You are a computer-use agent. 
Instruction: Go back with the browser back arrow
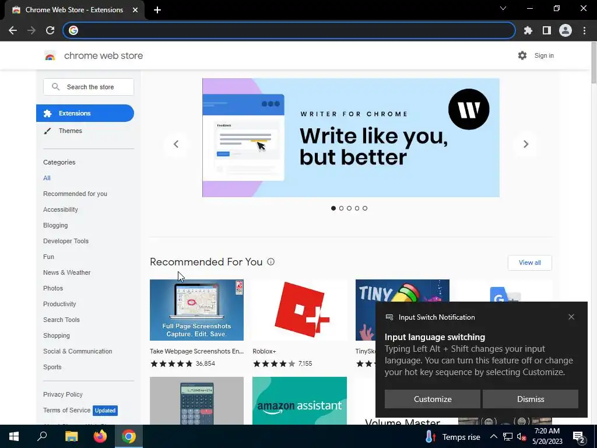(13, 30)
